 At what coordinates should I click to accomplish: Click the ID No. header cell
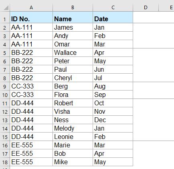(31, 17)
